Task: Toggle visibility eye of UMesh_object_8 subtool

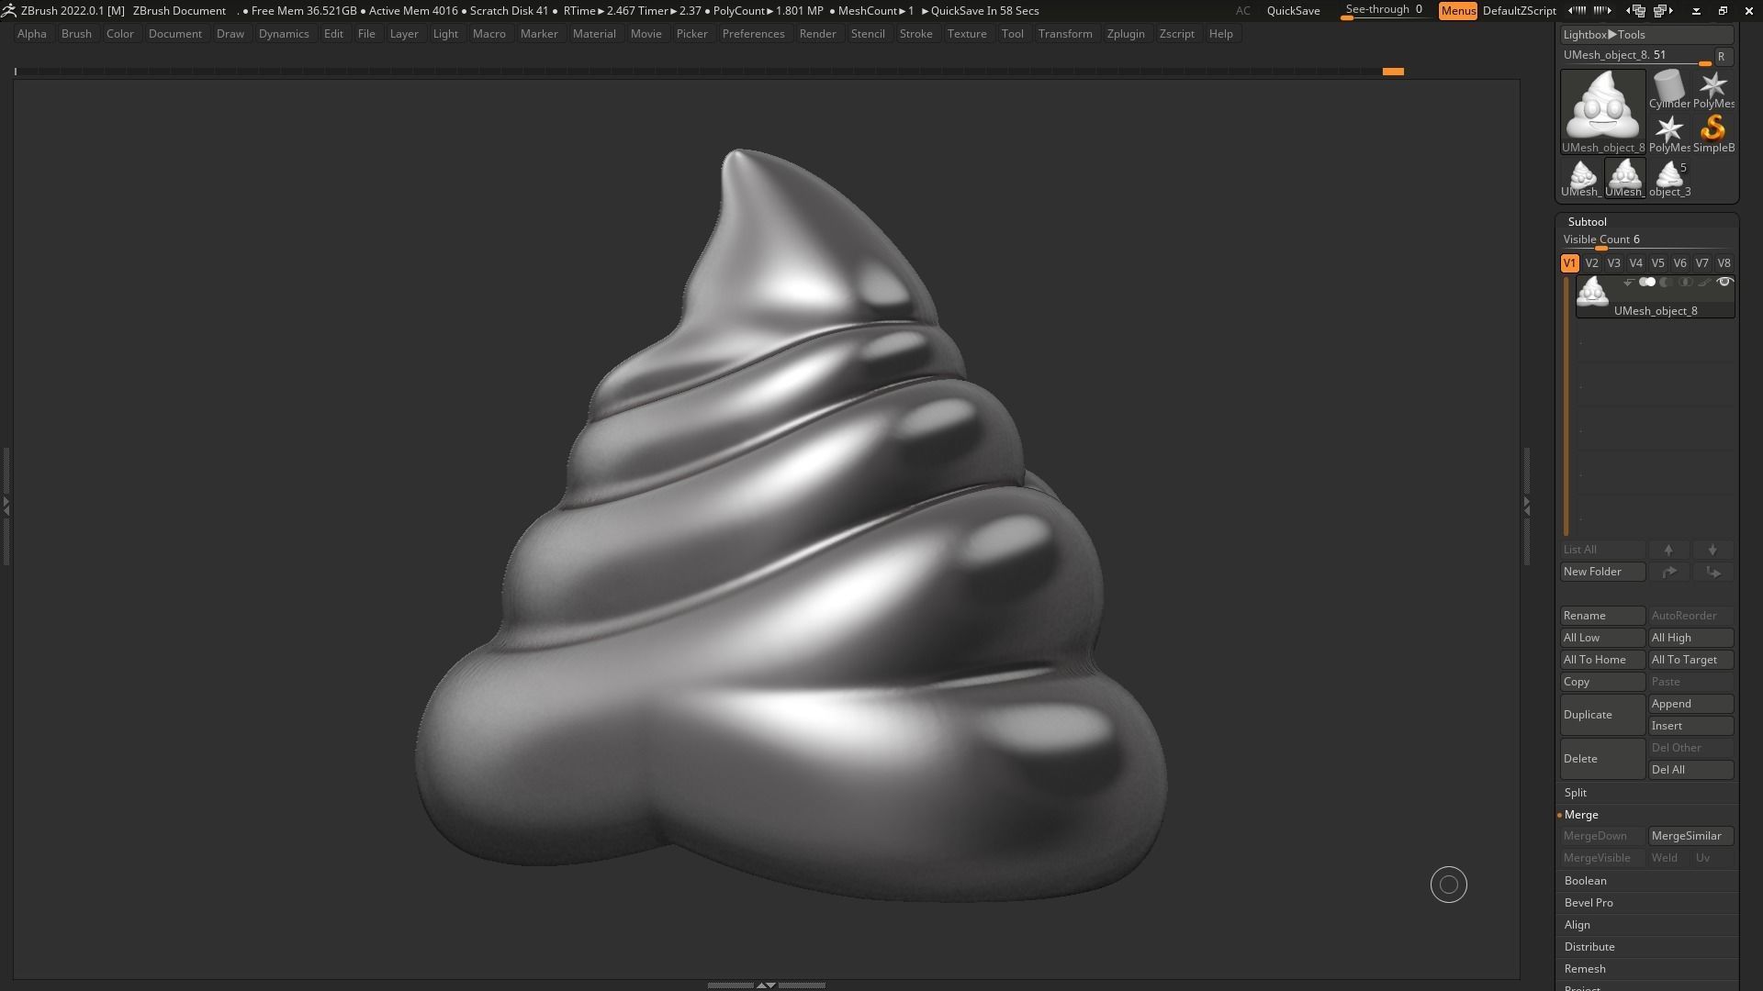Action: pos(1724,283)
